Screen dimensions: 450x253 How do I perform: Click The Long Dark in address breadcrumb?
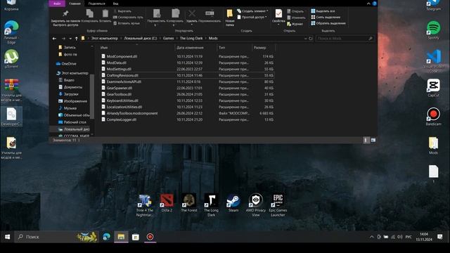191,38
